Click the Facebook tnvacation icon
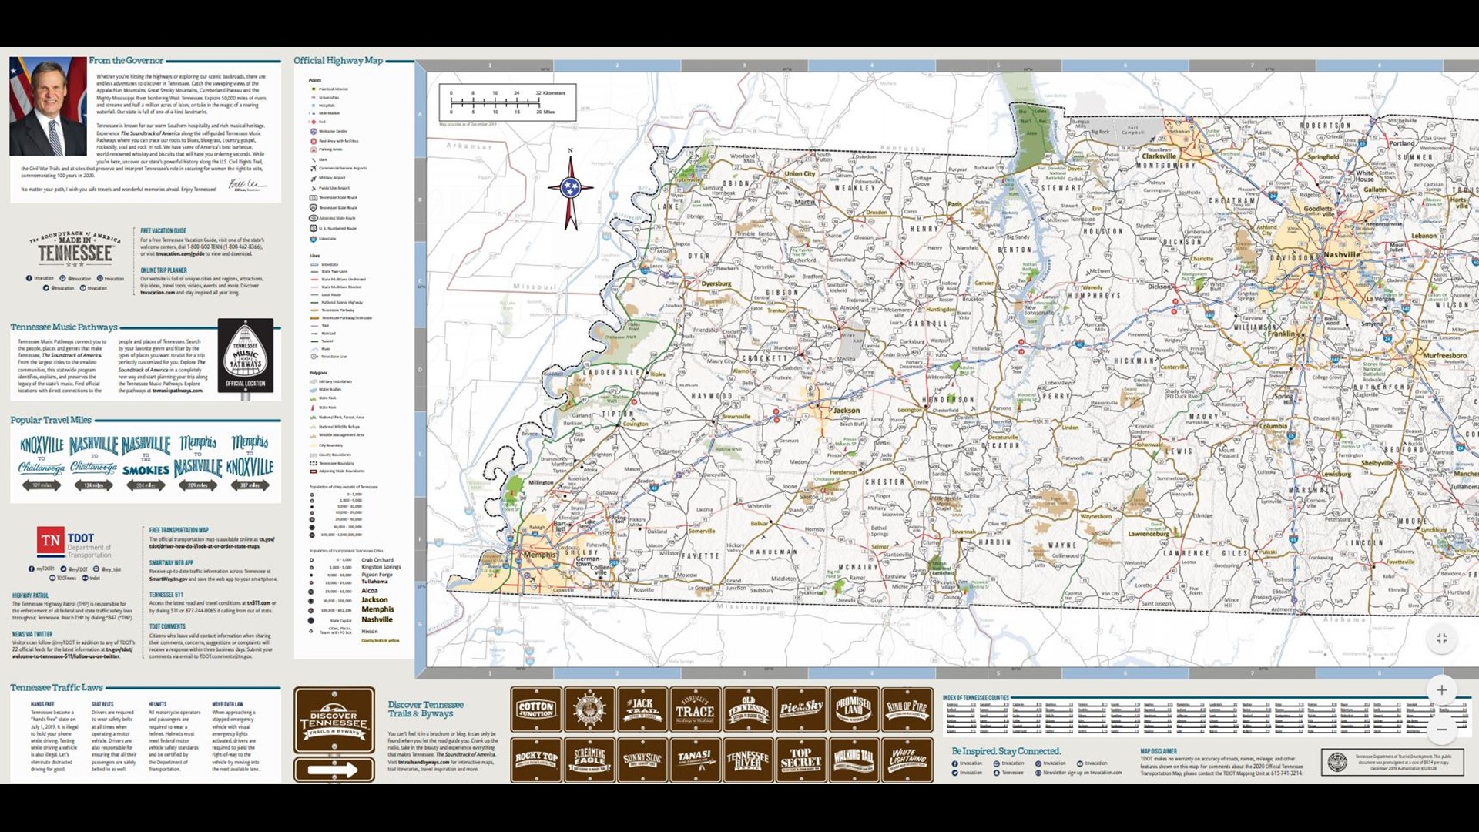 pyautogui.click(x=29, y=278)
